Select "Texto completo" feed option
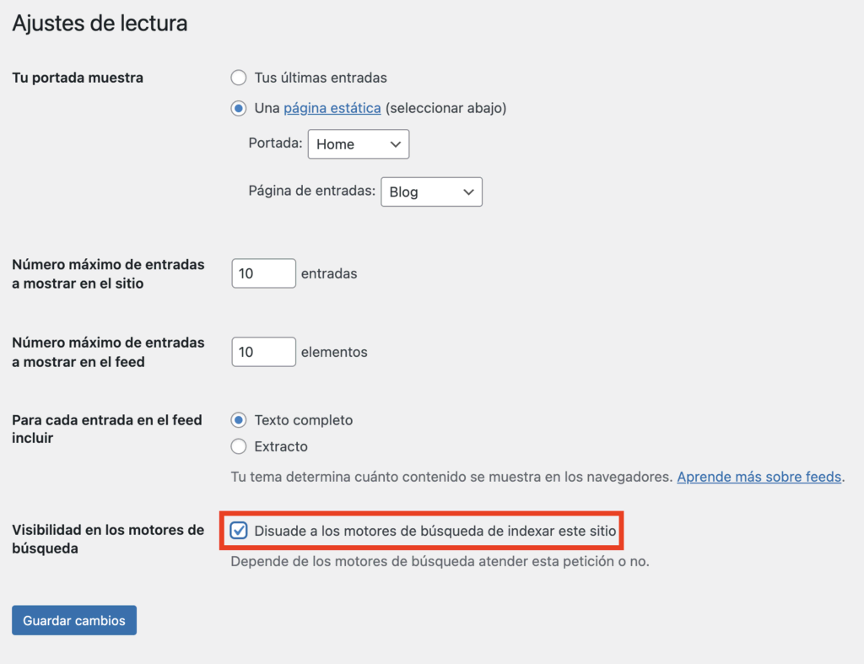The image size is (864, 664). coord(239,420)
